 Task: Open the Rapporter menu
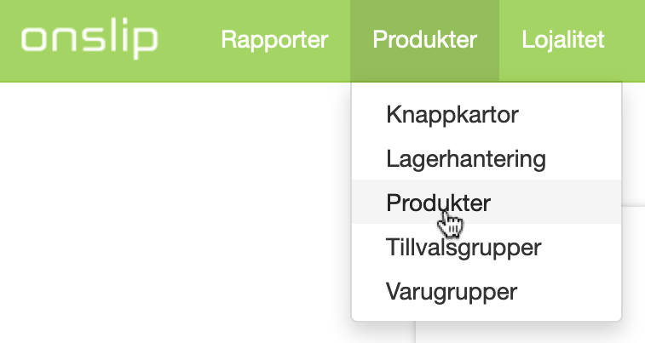point(274,40)
